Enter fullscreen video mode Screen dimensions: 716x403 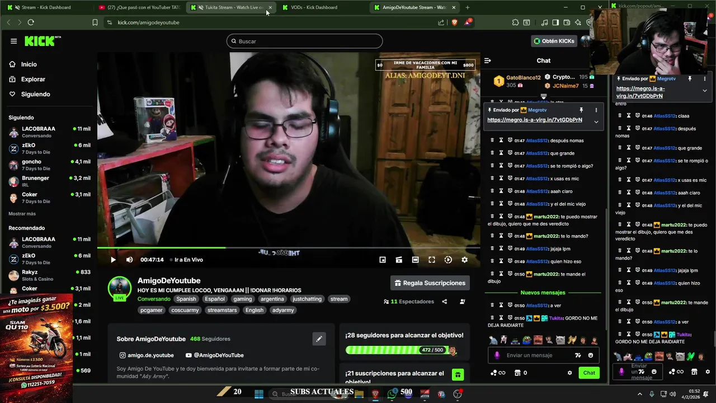(x=432, y=260)
